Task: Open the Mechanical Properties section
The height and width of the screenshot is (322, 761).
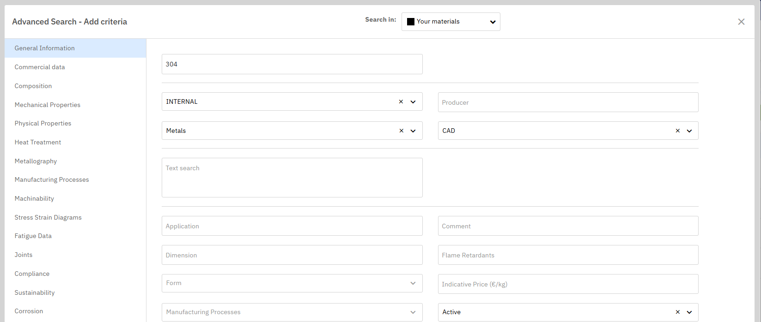Action: click(x=48, y=105)
